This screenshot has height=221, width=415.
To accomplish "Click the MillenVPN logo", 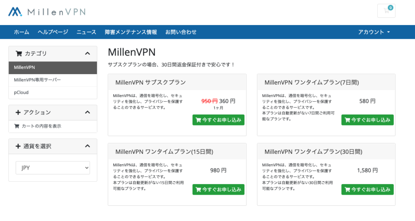I will click(x=47, y=12).
